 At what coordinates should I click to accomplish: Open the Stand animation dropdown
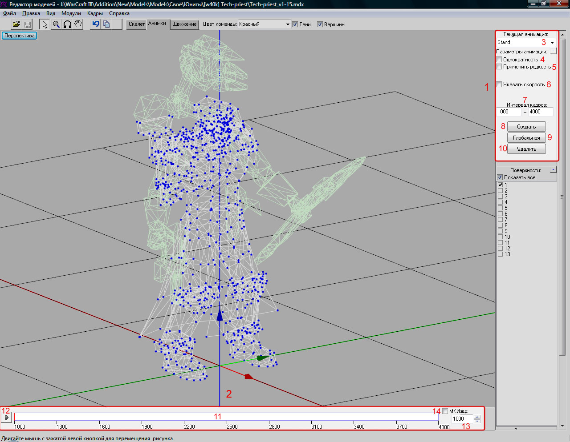552,43
